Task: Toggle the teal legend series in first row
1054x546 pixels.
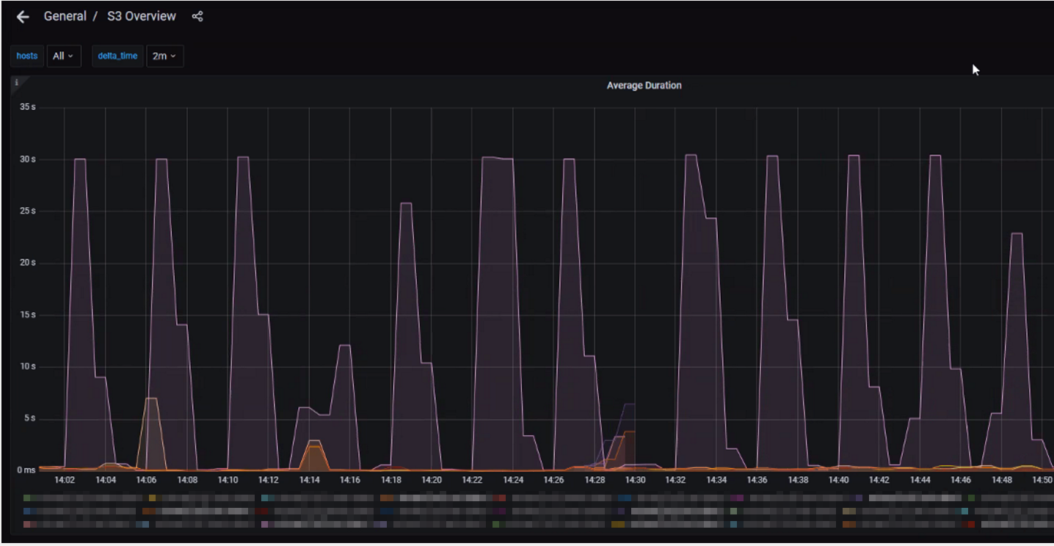Action: click(266, 498)
